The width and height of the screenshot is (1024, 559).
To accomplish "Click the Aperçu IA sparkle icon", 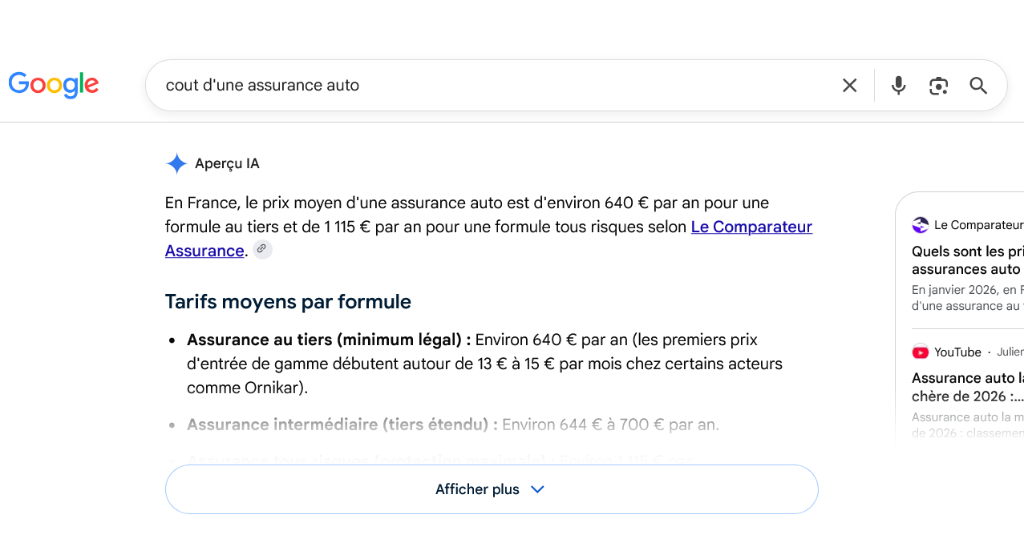I will click(x=176, y=163).
